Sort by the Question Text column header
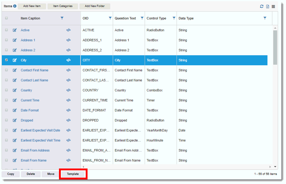Viewport: 286px width, 184px height. [125, 18]
